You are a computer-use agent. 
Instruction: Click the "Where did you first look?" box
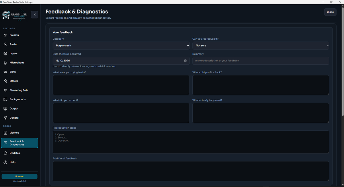tap(261, 85)
